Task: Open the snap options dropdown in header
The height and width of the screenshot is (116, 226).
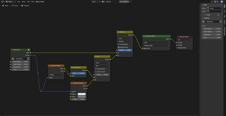Action: coord(218,2)
